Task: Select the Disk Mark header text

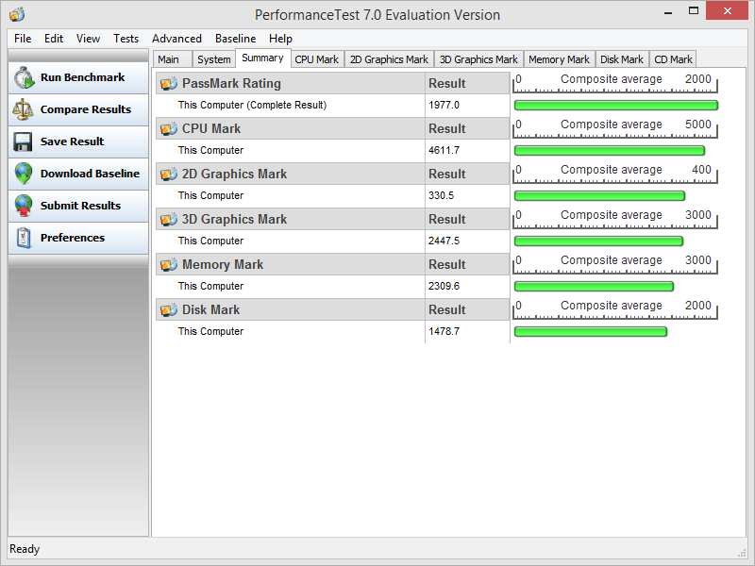Action: (x=210, y=309)
